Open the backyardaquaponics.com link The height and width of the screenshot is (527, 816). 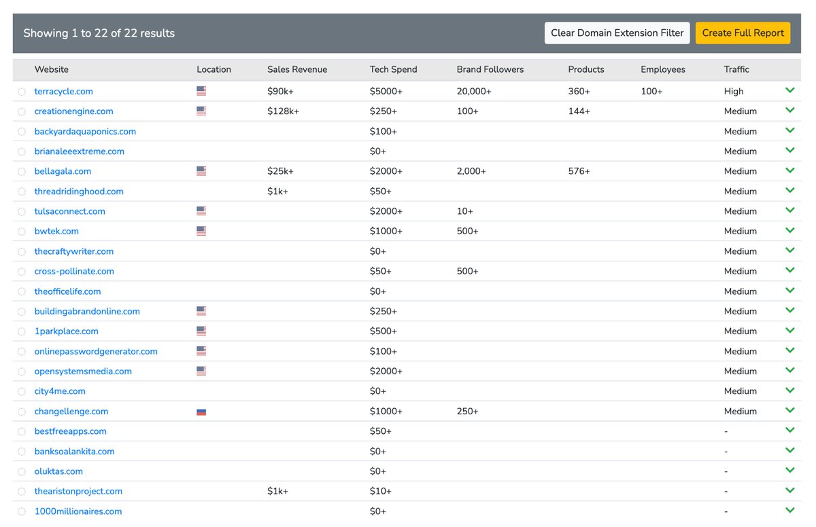tap(85, 131)
